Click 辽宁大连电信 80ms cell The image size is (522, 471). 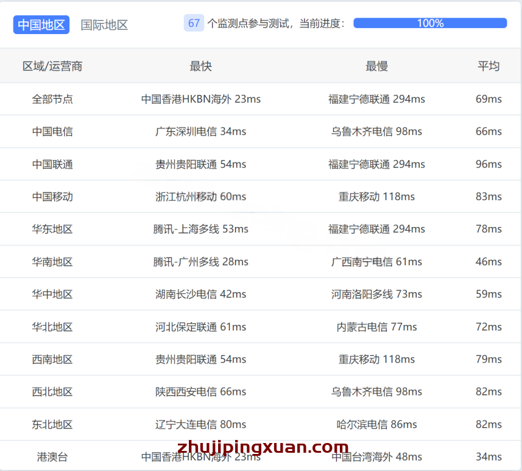point(200,424)
